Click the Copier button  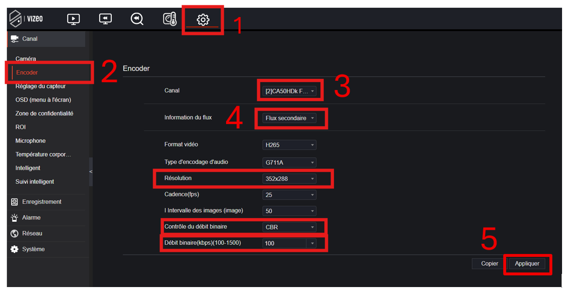pyautogui.click(x=489, y=264)
